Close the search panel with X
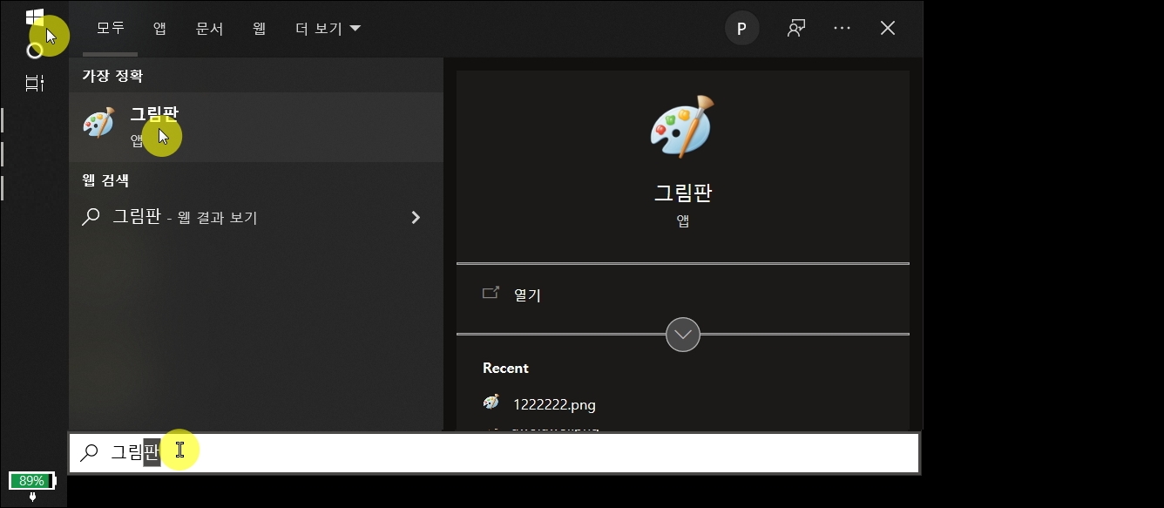The height and width of the screenshot is (508, 1164). (888, 28)
